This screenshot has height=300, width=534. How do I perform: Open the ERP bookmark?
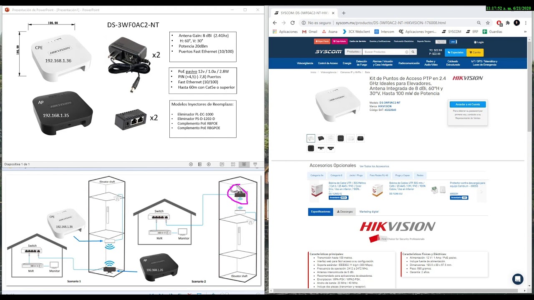tap(472, 32)
